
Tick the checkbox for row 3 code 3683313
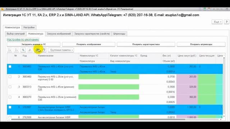(10, 87)
